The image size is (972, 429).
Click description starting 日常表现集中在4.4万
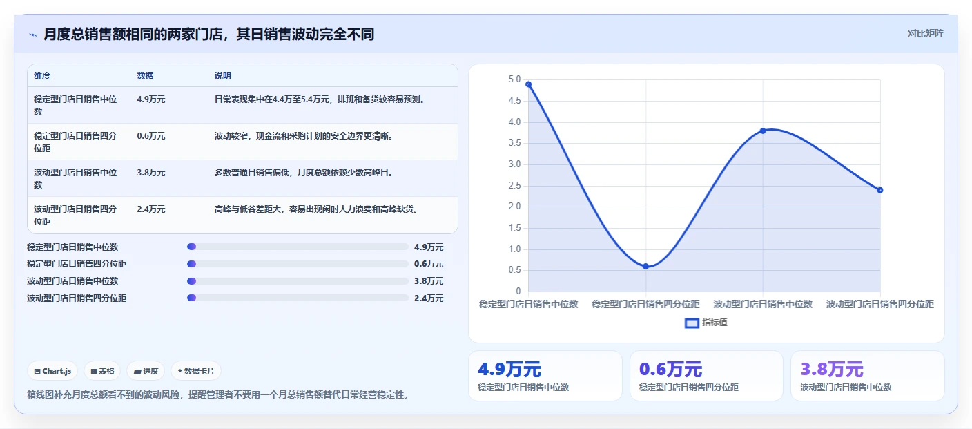320,99
